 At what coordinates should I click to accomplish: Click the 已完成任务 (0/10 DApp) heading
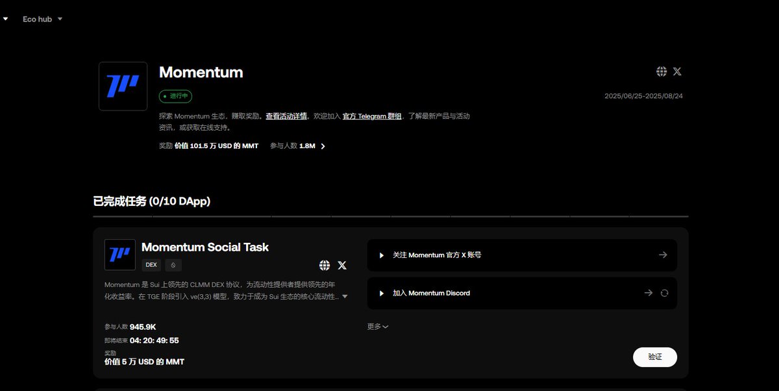[x=152, y=201]
